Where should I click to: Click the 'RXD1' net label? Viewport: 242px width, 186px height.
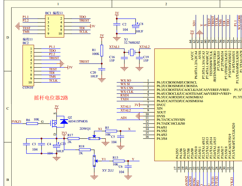(125, 95)
